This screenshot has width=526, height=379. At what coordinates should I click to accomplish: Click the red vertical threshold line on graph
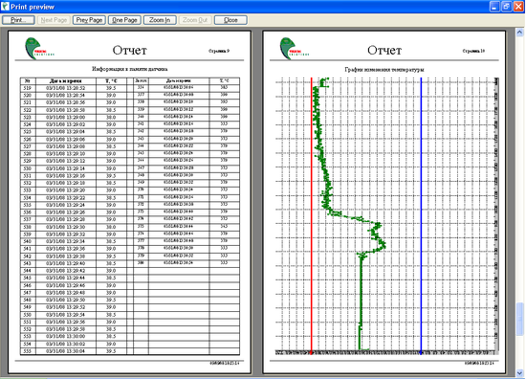[x=312, y=214]
